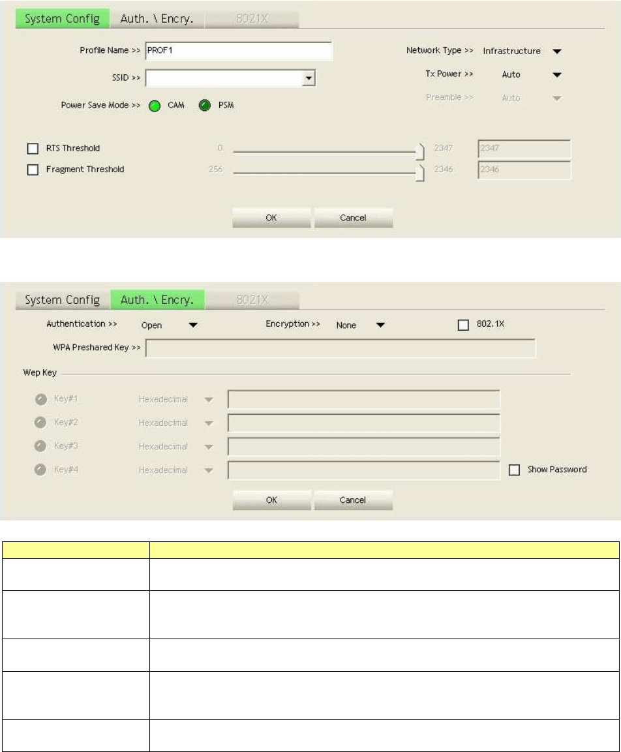Click the RTS Threshold value box 2347
Viewport: 621px width, 752px height.
(524, 149)
